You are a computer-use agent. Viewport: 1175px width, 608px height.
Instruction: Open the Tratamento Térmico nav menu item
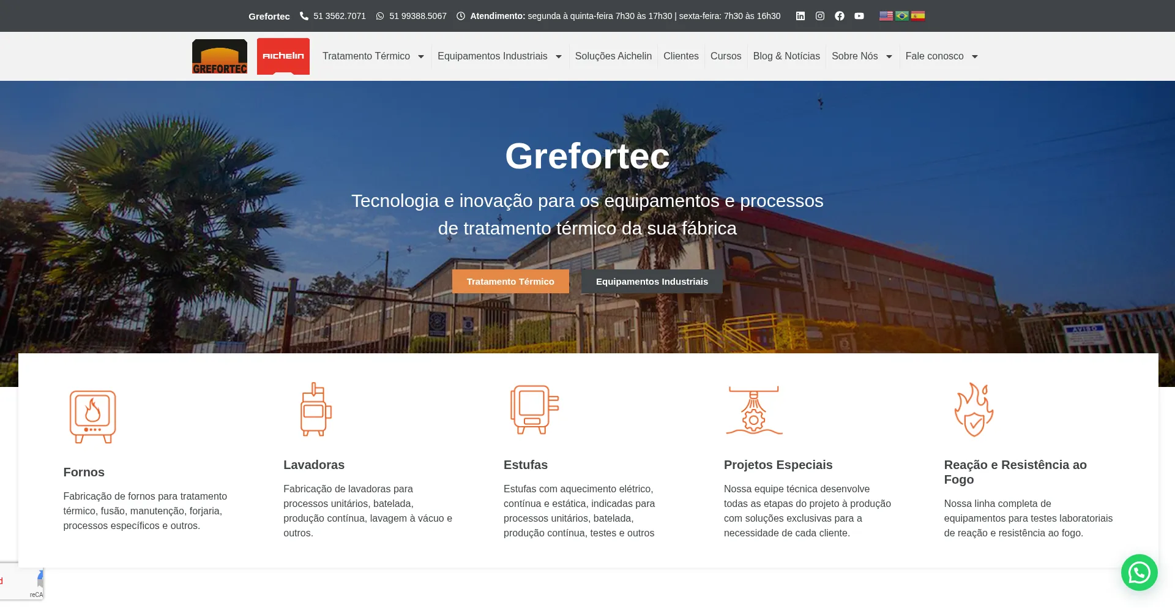pyautogui.click(x=366, y=56)
